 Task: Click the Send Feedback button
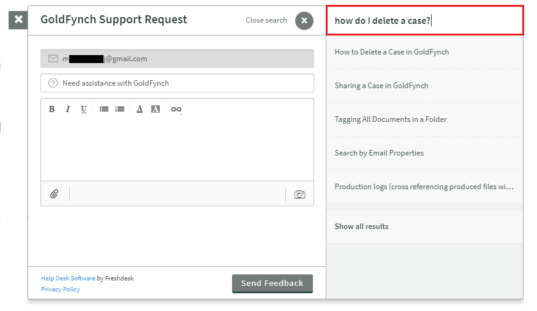(272, 283)
